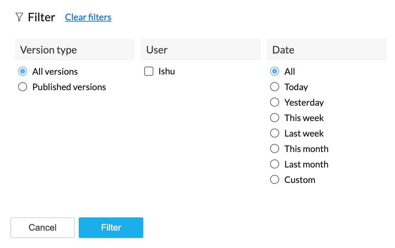Apply with the blue Filter button

[111, 227]
